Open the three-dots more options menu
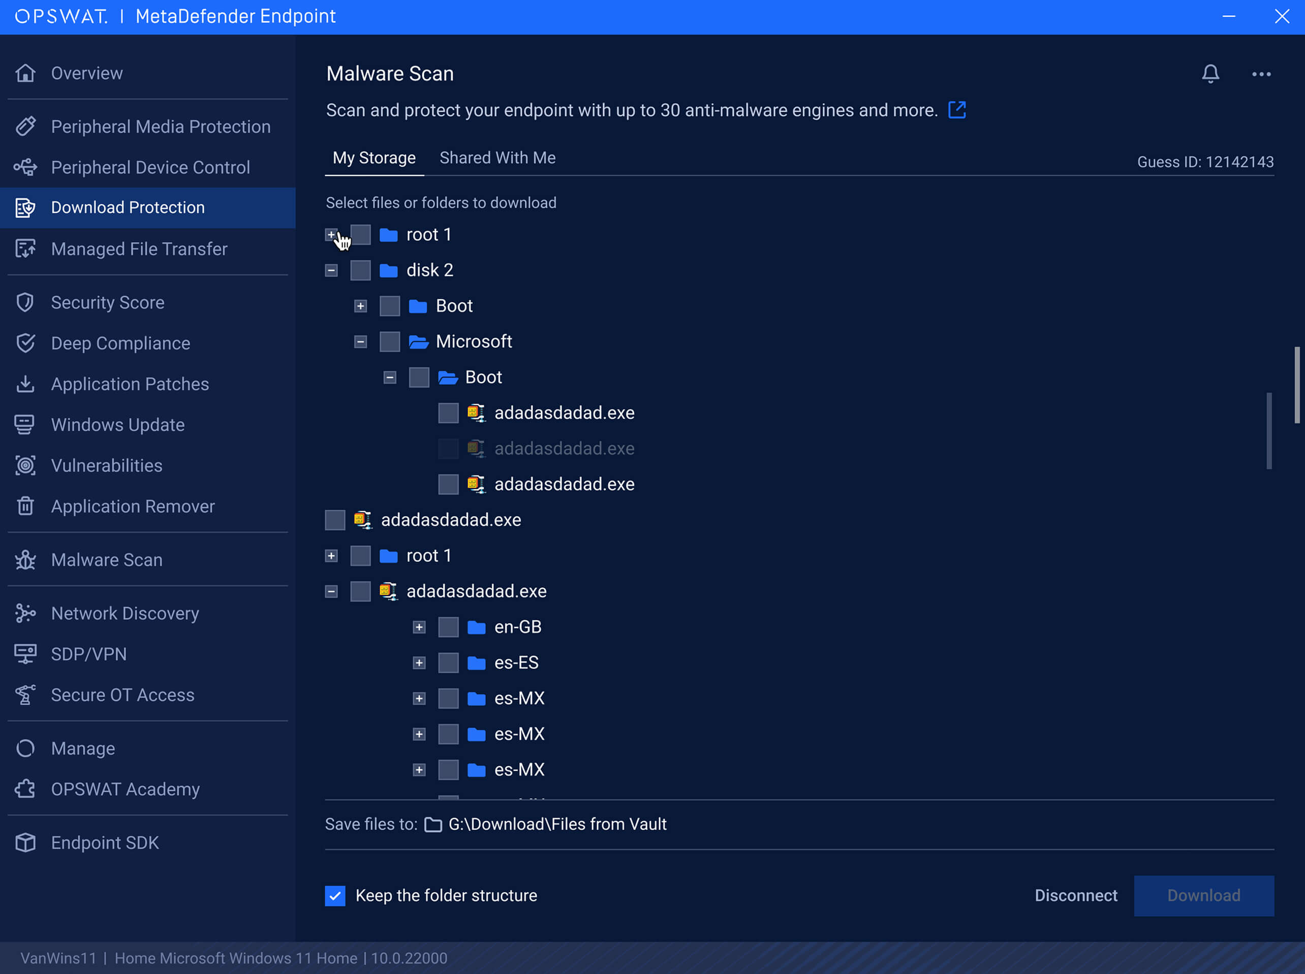 [x=1261, y=74]
